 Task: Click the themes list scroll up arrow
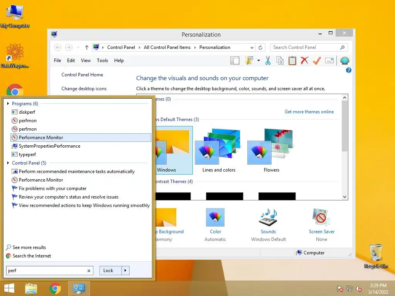click(344, 98)
